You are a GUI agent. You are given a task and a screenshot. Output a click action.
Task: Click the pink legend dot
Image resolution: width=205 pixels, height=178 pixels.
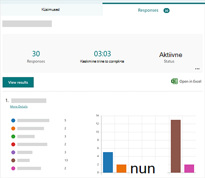click(13, 168)
